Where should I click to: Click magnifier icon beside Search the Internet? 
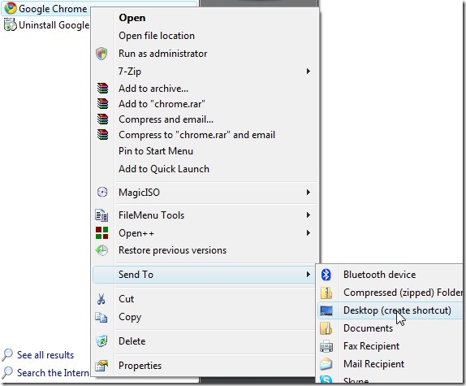tap(7, 373)
